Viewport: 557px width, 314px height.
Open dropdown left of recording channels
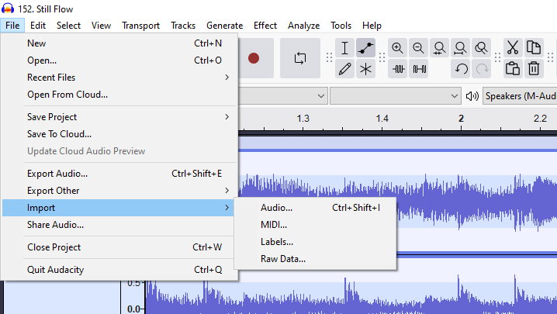282,96
